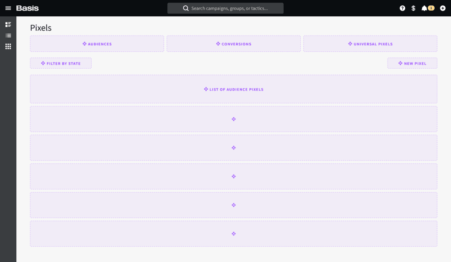Switch to the Universal Pixels tab
The width and height of the screenshot is (451, 262).
coord(370,44)
